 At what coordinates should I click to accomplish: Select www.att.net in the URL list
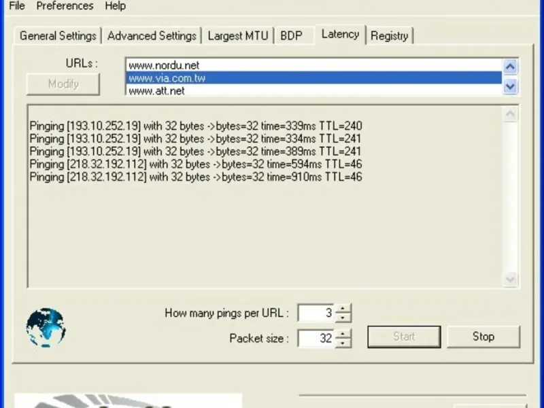[x=313, y=90]
